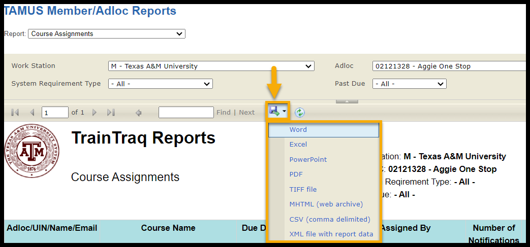The image size is (530, 247).
Task: Expand the Past Due dropdown
Action: [x=409, y=84]
